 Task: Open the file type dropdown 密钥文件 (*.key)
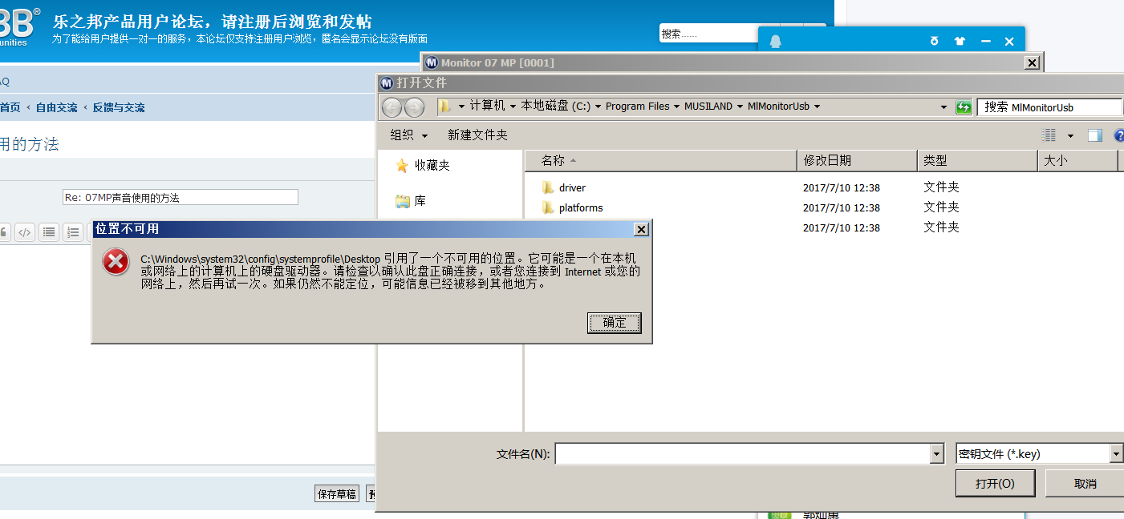point(1116,454)
